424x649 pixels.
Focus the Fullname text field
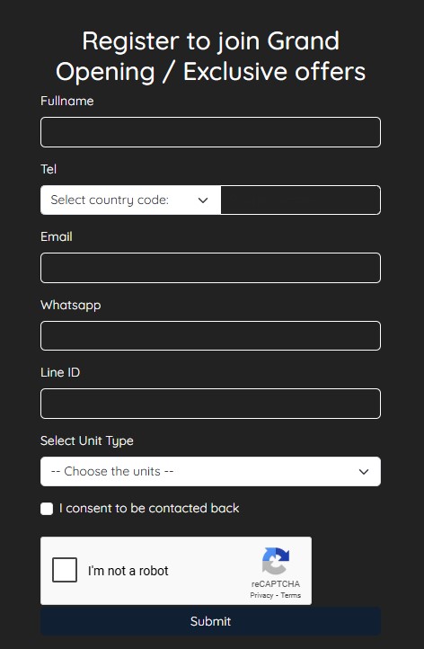pos(210,132)
